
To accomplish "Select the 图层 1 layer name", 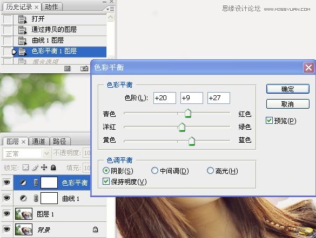I will [x=45, y=214].
